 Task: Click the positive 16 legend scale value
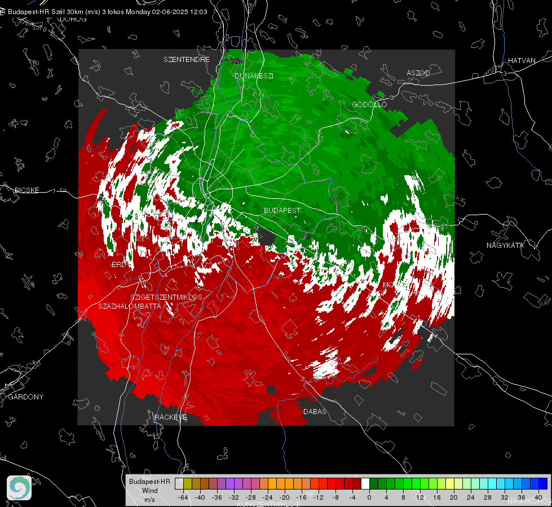click(x=437, y=497)
